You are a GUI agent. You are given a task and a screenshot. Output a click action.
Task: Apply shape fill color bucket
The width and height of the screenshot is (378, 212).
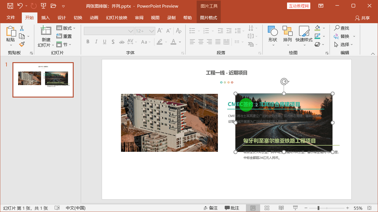318,28
